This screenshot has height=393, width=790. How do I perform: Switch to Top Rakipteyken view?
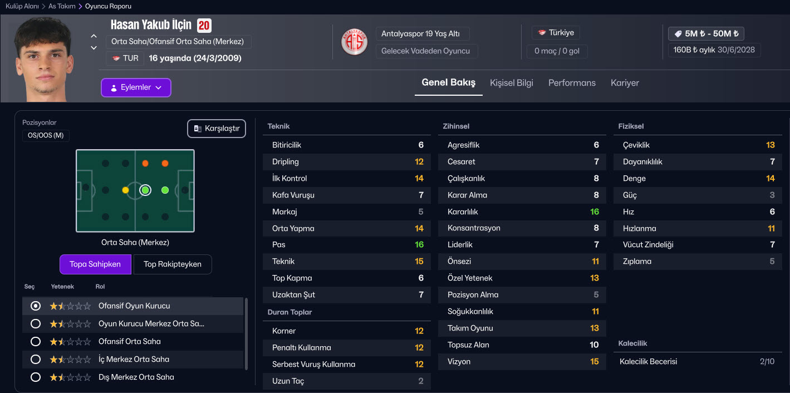click(172, 264)
